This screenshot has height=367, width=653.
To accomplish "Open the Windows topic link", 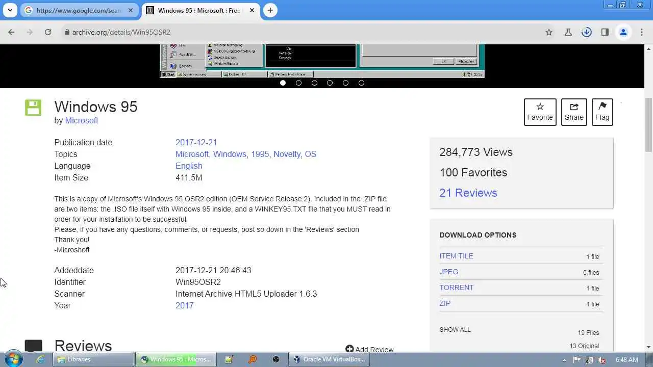I will point(230,154).
